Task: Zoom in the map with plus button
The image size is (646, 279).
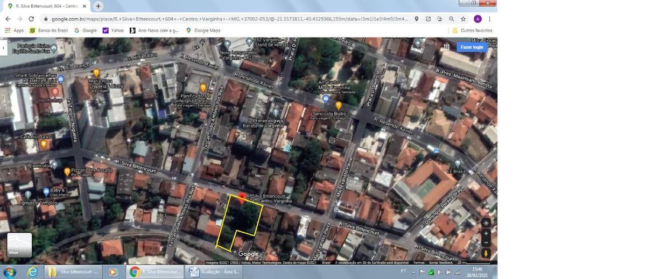Action: click(486, 233)
